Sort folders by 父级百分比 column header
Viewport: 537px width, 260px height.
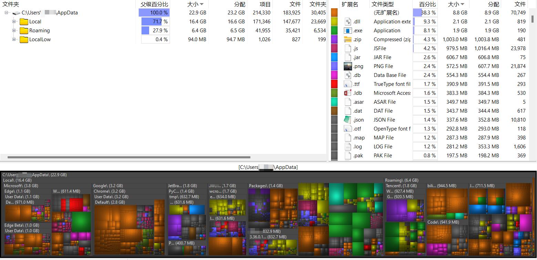pyautogui.click(x=154, y=4)
